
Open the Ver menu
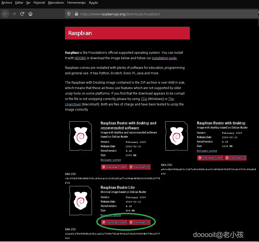click(x=28, y=3)
